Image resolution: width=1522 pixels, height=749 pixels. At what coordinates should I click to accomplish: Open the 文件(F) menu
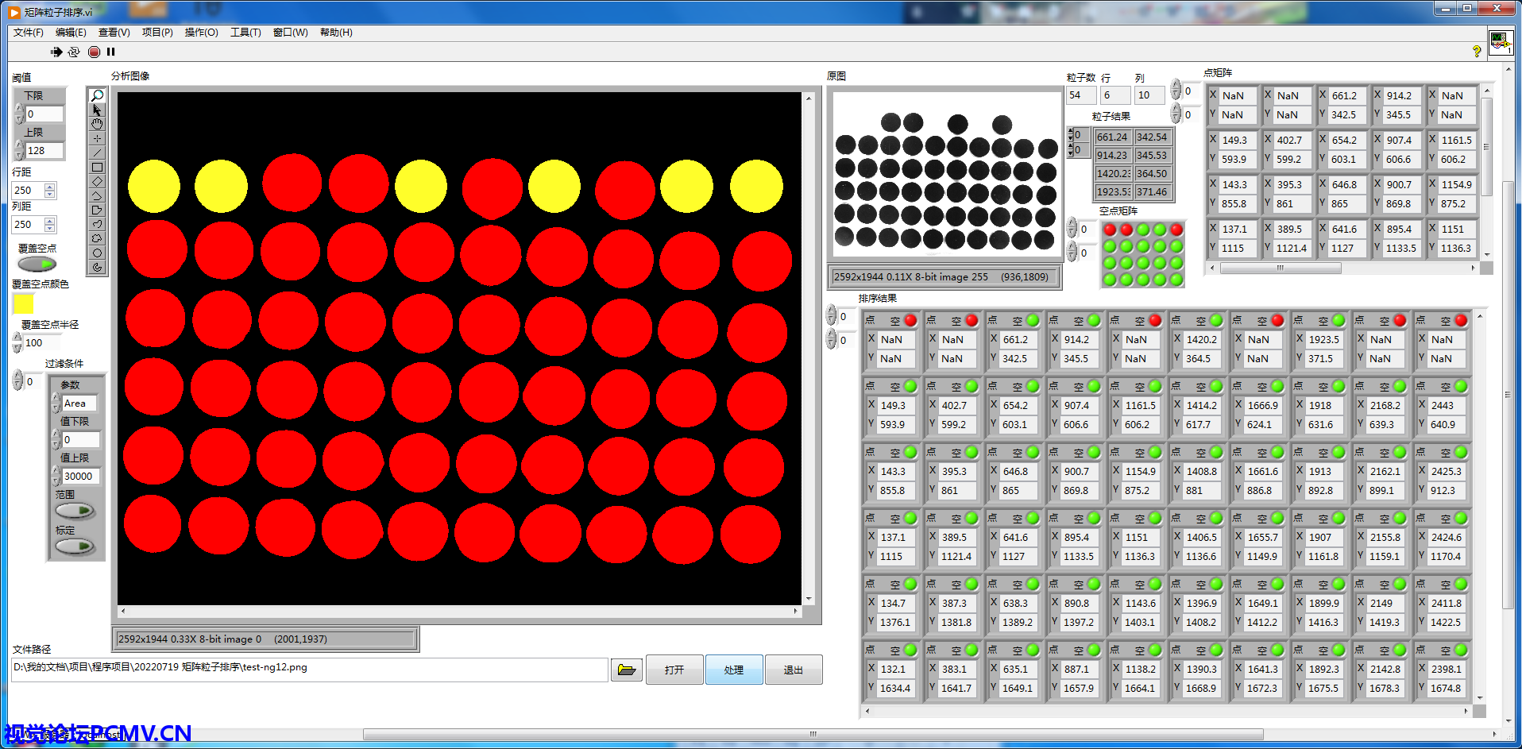pos(28,33)
